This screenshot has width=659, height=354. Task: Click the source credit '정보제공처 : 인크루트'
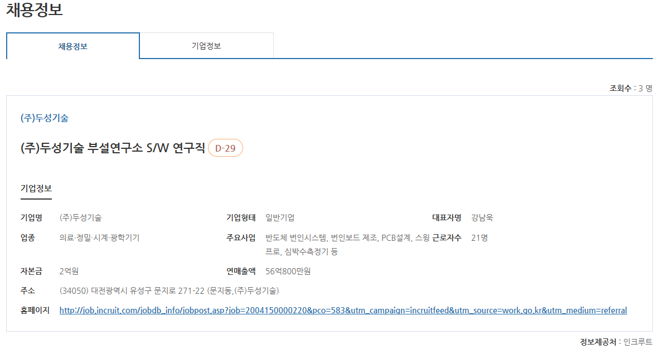(616, 342)
